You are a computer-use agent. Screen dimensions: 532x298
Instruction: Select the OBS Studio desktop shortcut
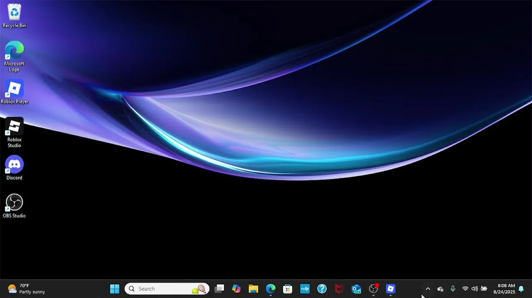coord(14,206)
